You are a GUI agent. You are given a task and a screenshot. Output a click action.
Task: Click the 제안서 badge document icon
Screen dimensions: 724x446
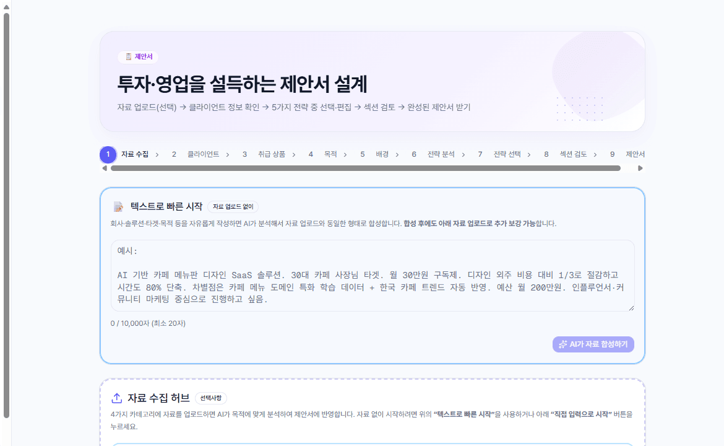coord(128,57)
